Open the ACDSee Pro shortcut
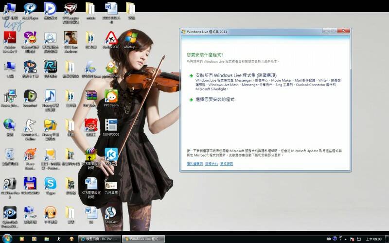 pos(10,188)
